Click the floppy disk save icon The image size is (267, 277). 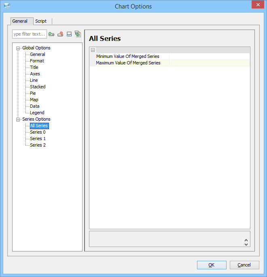pos(69,34)
